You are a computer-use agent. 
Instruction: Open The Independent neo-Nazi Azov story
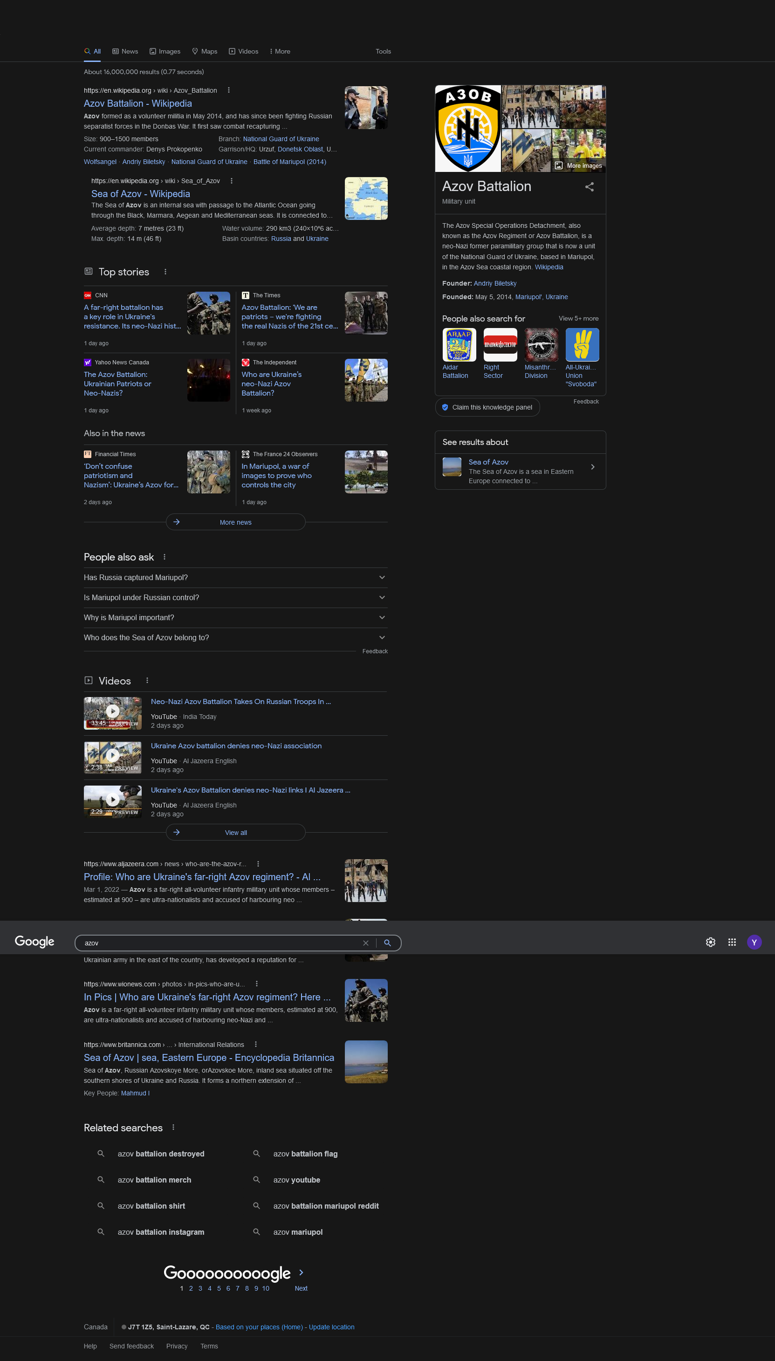click(272, 383)
